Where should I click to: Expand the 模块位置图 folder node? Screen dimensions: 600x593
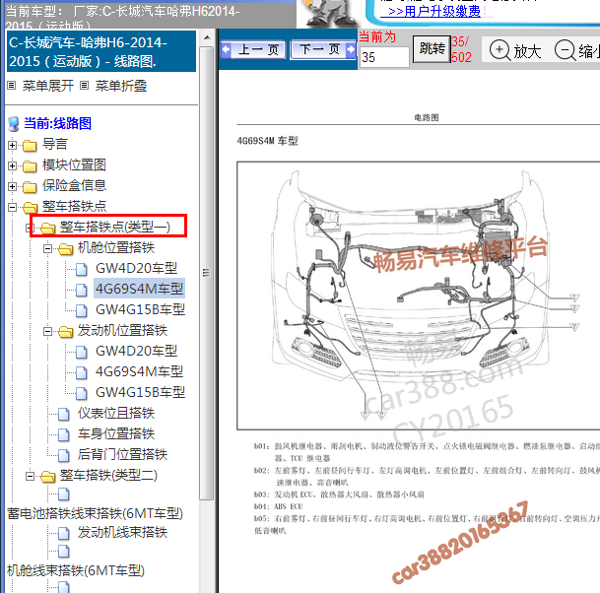point(12,165)
